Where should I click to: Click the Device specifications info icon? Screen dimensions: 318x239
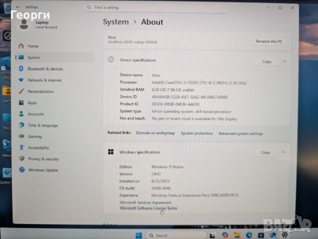111,60
